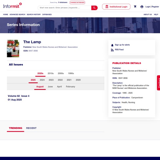Select the 2010s decade tab
Screen dimensions: 160x160
51,73
